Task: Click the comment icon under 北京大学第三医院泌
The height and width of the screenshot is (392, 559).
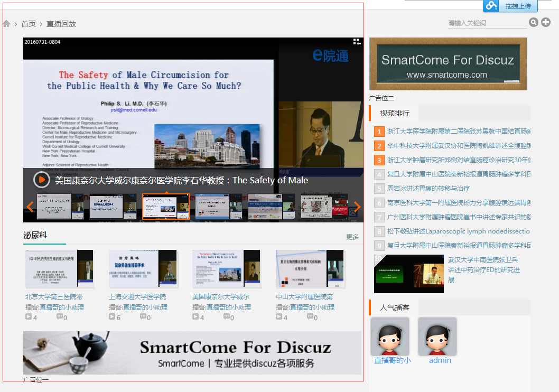Action: pos(60,316)
